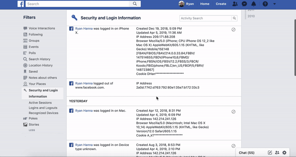Open the Quick Help question mark icon
Image resolution: width=296 pixels, height=157 pixels.
point(265,4)
